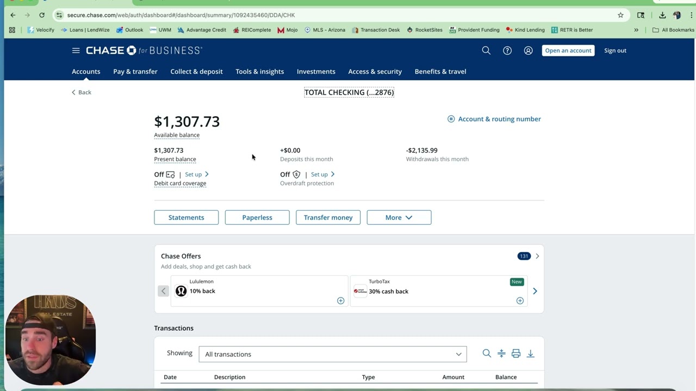Open the profile icon in header
Screen dimensions: 696x391
tap(528, 51)
